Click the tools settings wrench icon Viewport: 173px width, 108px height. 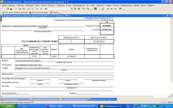120,9
